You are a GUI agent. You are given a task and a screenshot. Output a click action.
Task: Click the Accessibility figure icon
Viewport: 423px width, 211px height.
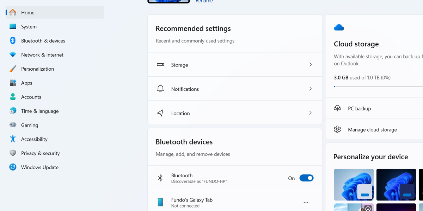(x=13, y=139)
